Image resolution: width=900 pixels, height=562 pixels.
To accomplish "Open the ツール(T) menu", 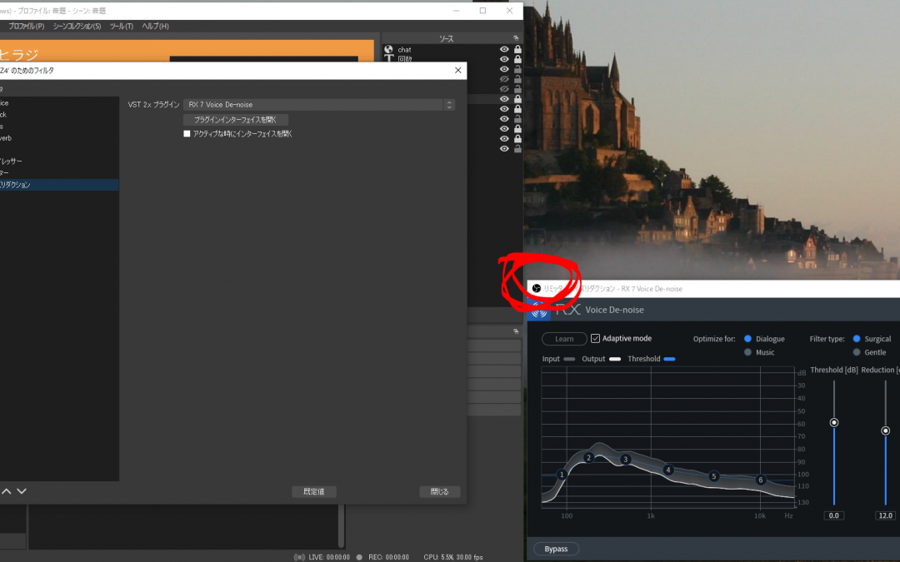I will [122, 27].
